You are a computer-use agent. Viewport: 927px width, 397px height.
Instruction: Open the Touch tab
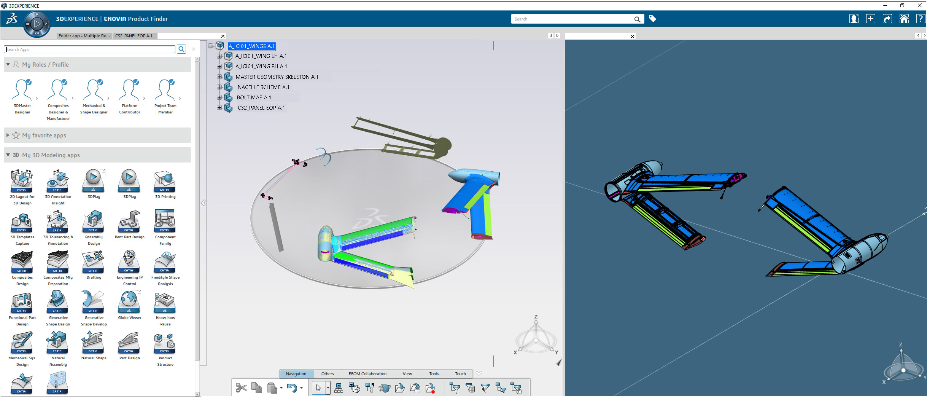[x=460, y=374]
